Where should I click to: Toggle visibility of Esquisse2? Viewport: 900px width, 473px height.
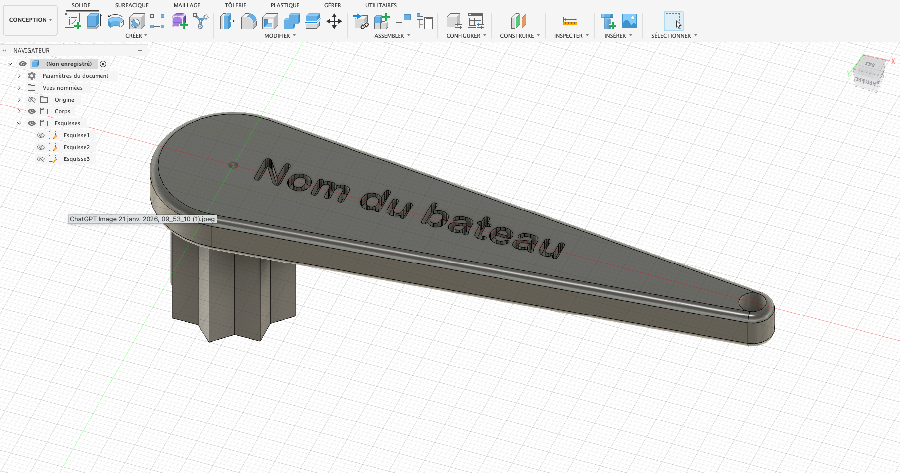(x=41, y=147)
